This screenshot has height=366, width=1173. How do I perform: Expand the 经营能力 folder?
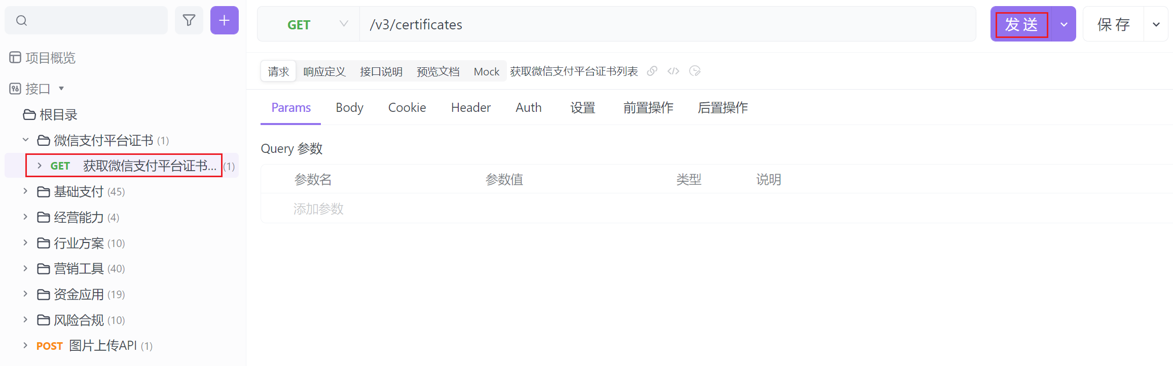[x=25, y=217]
